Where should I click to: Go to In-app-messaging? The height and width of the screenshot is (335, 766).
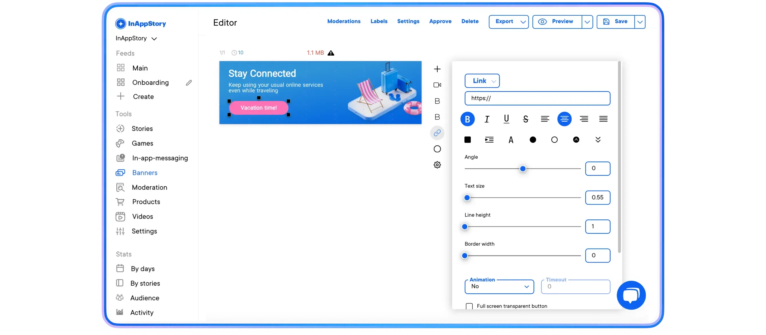click(x=160, y=158)
